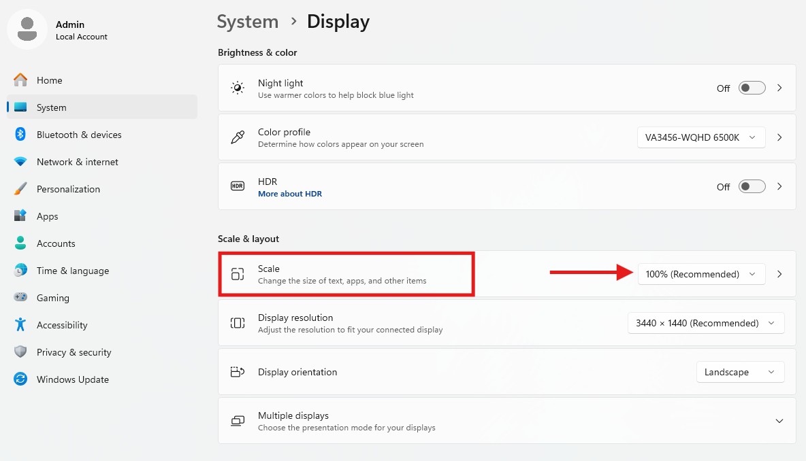This screenshot has width=806, height=461.
Task: Click System in the breadcrumb header
Action: pos(248,22)
